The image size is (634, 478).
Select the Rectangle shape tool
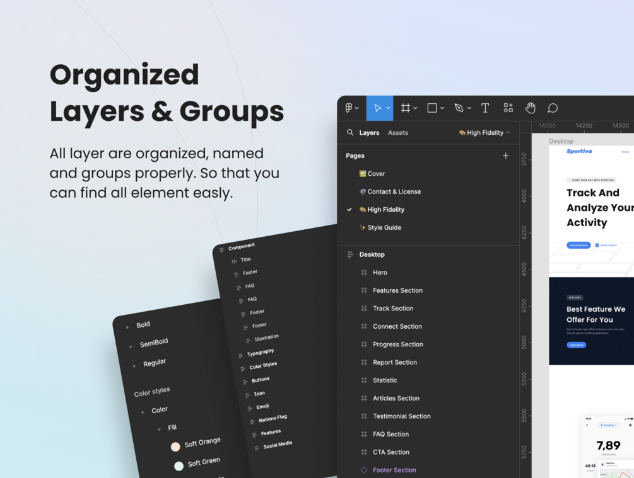pyautogui.click(x=432, y=108)
